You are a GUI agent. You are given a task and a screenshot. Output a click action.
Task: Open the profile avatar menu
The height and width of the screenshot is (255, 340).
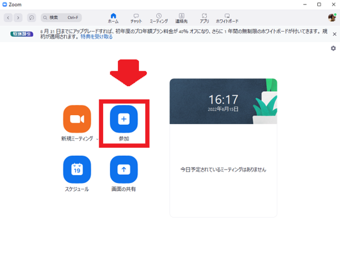[331, 18]
